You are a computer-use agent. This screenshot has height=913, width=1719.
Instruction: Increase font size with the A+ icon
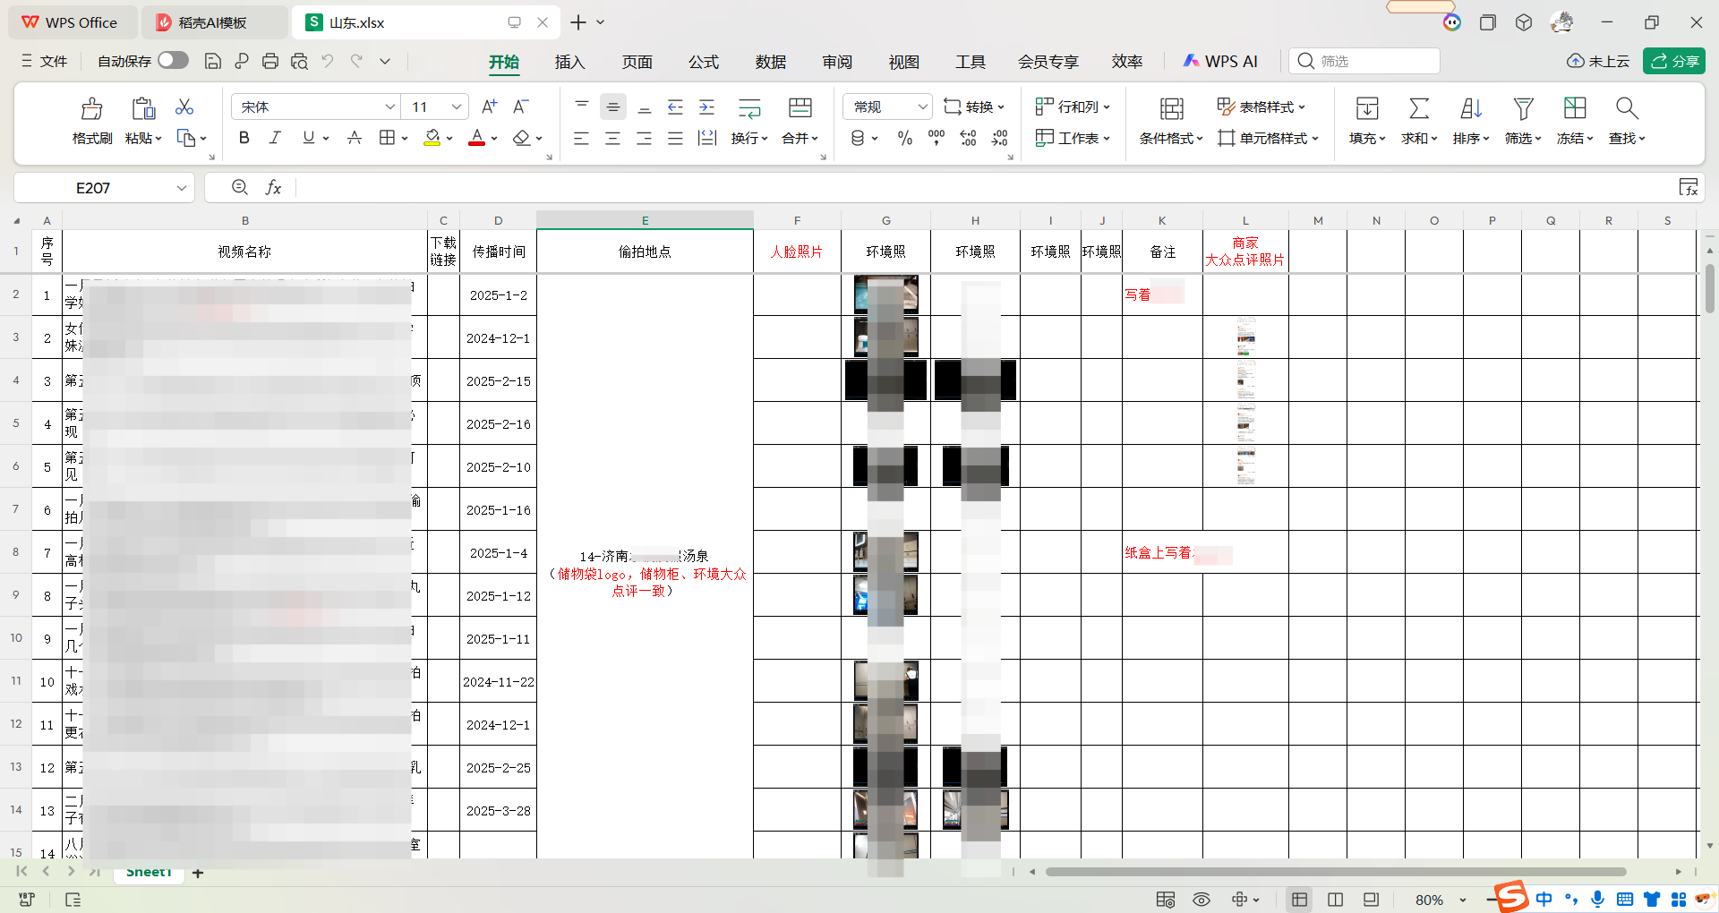(x=489, y=107)
